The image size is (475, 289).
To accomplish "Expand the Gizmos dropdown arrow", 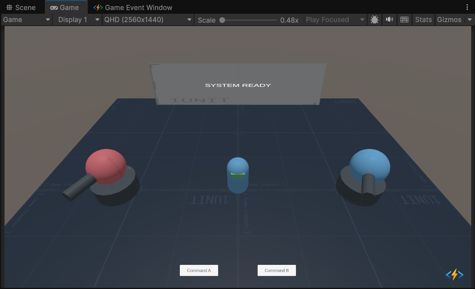I will pyautogui.click(x=470, y=20).
